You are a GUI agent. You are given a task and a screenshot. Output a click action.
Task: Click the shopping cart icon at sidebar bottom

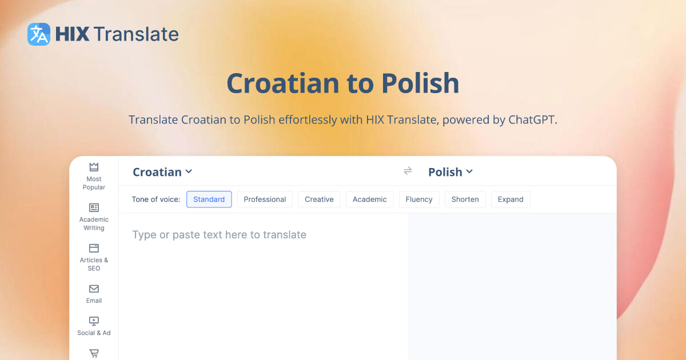click(93, 353)
